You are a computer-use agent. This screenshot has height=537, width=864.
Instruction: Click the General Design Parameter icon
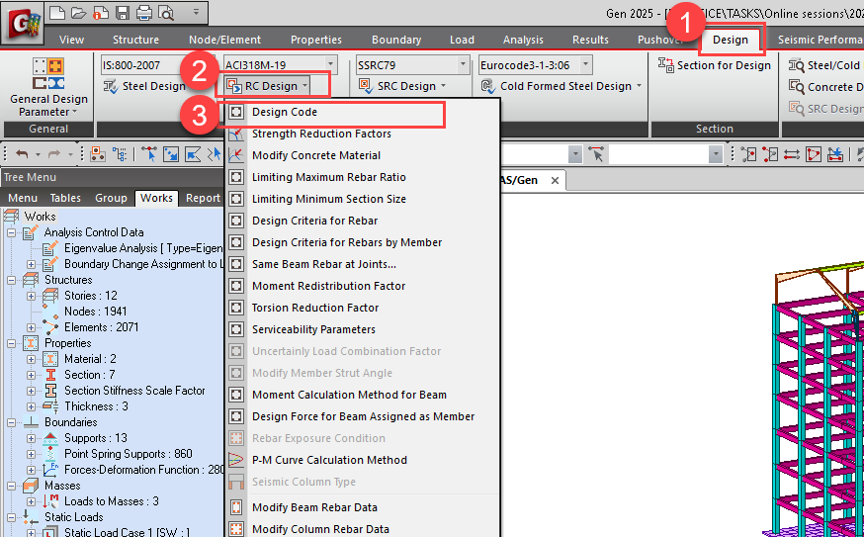click(x=48, y=74)
